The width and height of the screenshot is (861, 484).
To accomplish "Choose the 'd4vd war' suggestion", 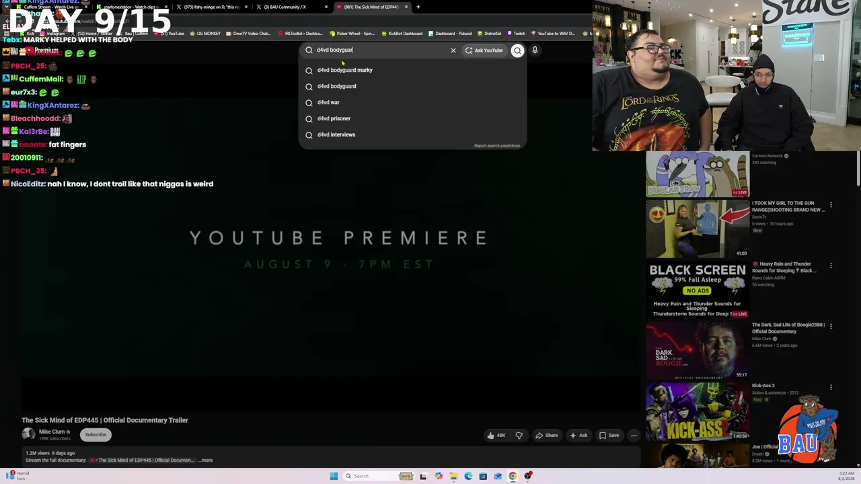I will point(412,102).
